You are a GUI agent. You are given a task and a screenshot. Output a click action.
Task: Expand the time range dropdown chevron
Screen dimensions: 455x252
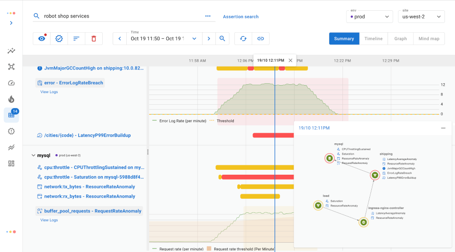point(194,39)
